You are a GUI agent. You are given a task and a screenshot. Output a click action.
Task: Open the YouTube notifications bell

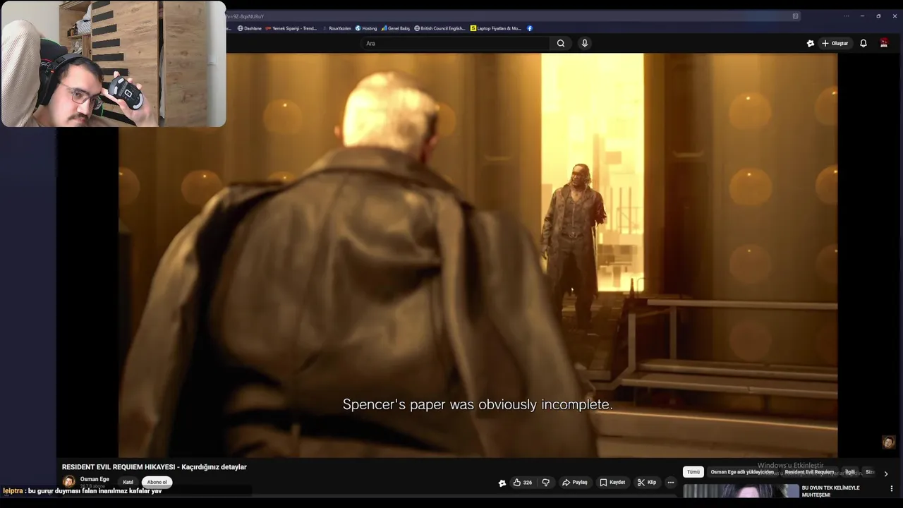[863, 43]
